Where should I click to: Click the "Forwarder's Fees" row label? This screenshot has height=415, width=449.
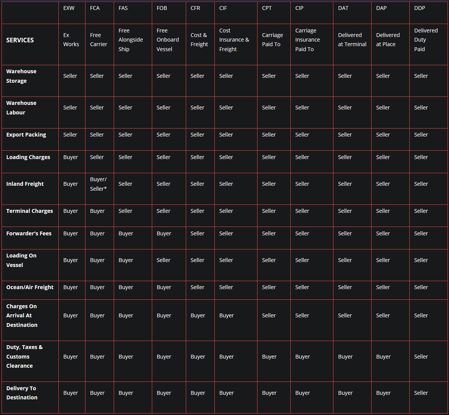click(29, 233)
